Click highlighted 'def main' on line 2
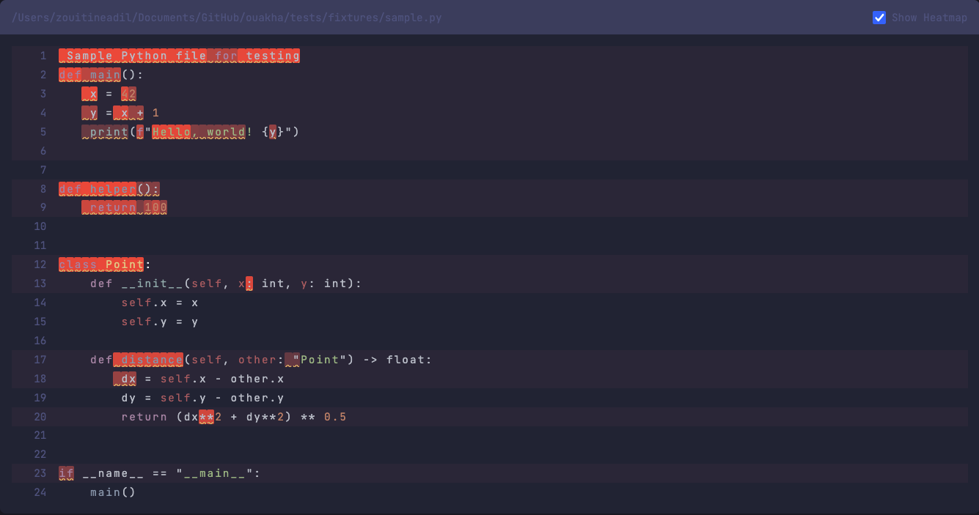This screenshot has width=979, height=515. click(x=89, y=75)
